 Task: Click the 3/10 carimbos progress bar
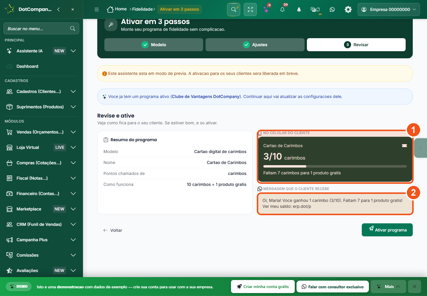tap(335, 166)
